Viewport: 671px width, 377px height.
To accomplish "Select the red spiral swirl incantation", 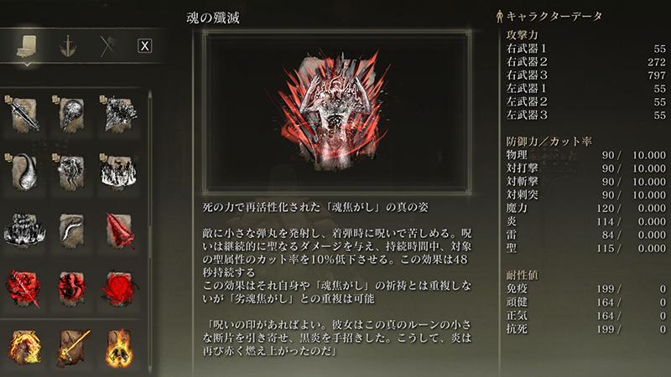I will click(119, 288).
